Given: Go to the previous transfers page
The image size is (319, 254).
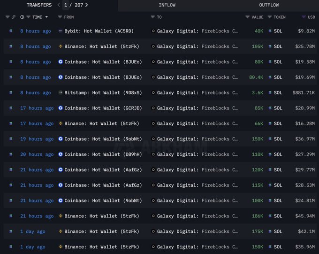Looking at the screenshot, I should coord(59,5).
